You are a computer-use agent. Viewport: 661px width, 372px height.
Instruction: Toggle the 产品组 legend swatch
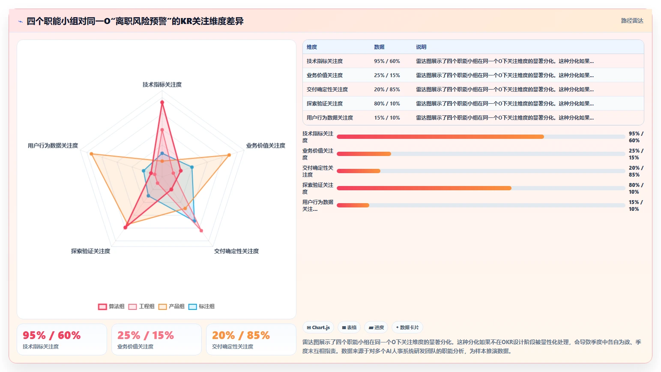point(162,306)
